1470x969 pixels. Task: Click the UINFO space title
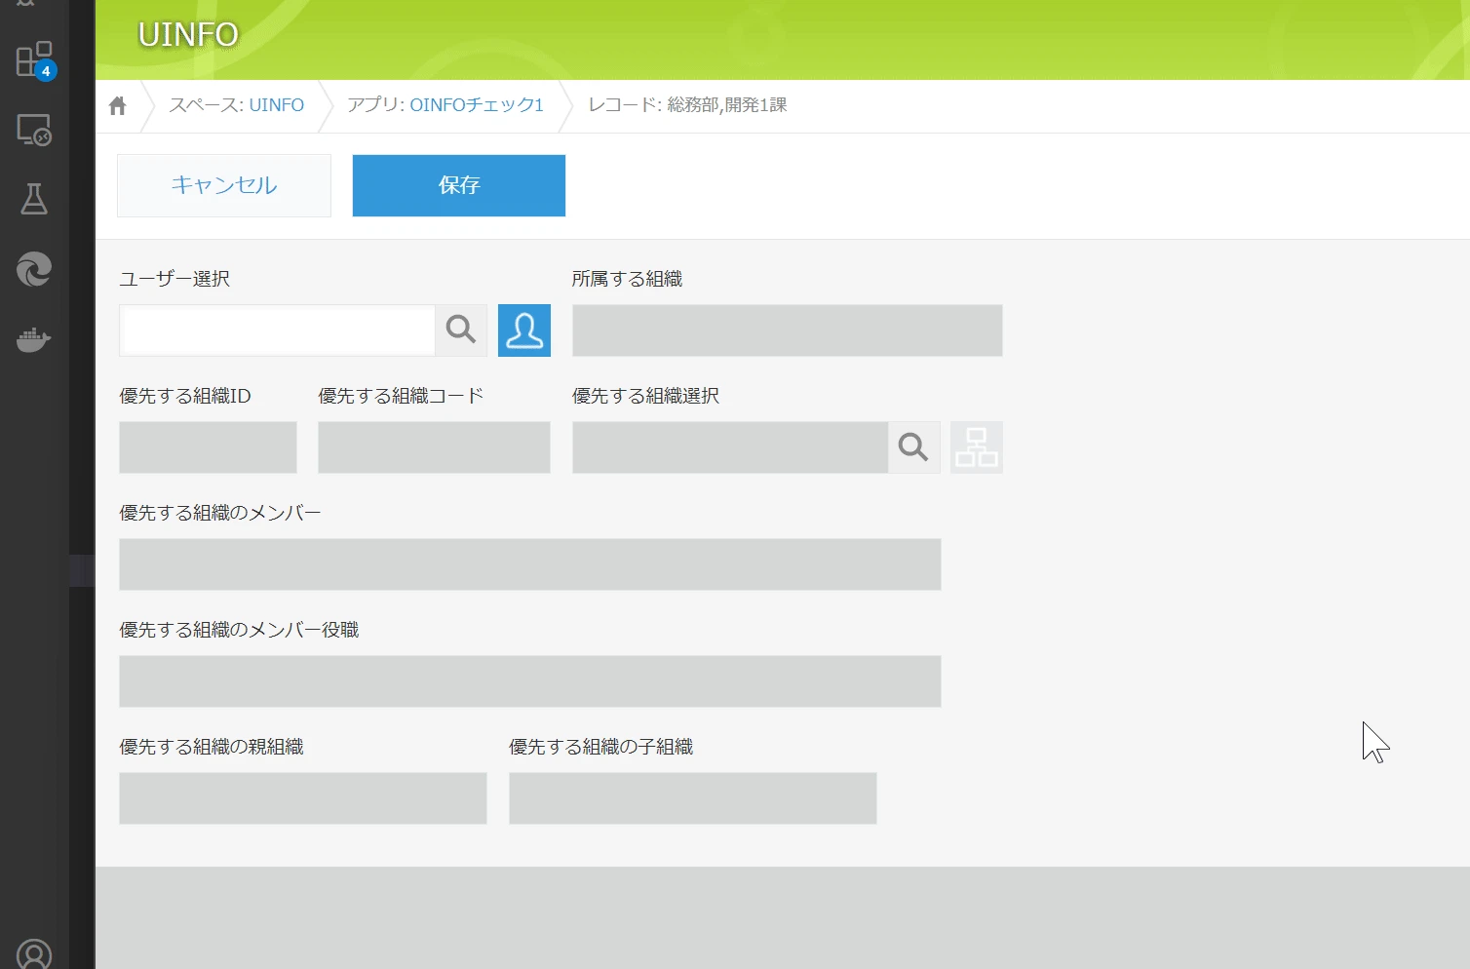188,35
